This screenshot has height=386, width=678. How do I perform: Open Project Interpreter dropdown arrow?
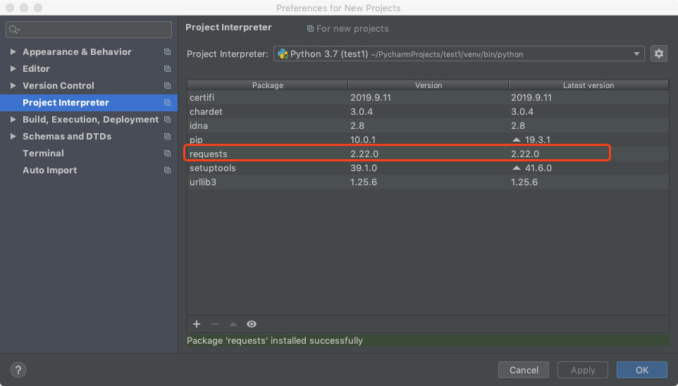pos(636,54)
